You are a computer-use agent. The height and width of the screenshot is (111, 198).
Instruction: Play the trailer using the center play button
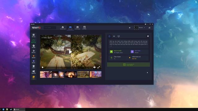(71, 52)
